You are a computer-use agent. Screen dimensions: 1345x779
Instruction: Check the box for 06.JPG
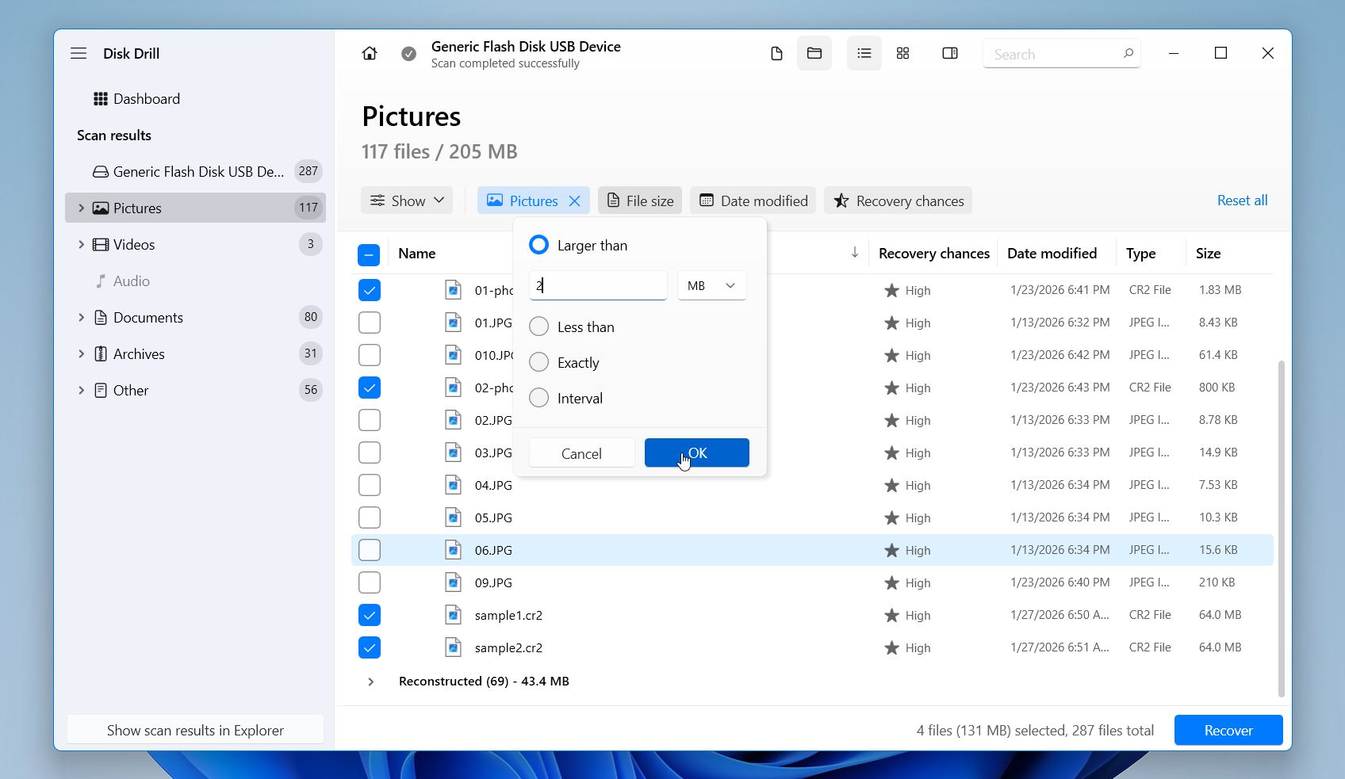pos(370,550)
